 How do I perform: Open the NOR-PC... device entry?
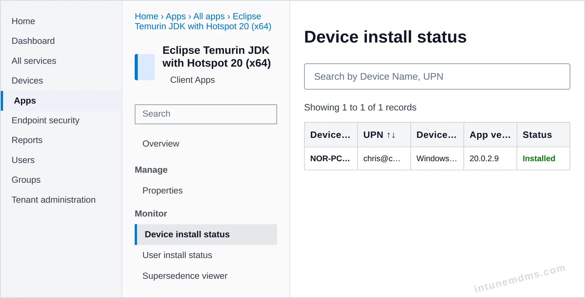(331, 158)
